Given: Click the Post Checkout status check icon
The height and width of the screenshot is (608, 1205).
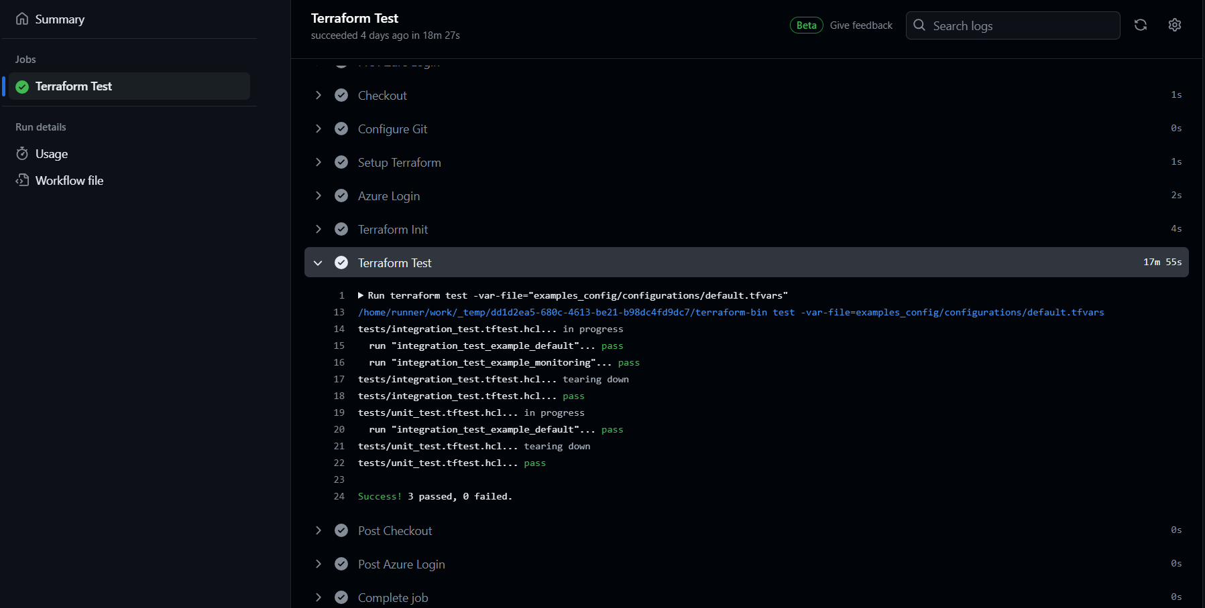Looking at the screenshot, I should (x=341, y=530).
